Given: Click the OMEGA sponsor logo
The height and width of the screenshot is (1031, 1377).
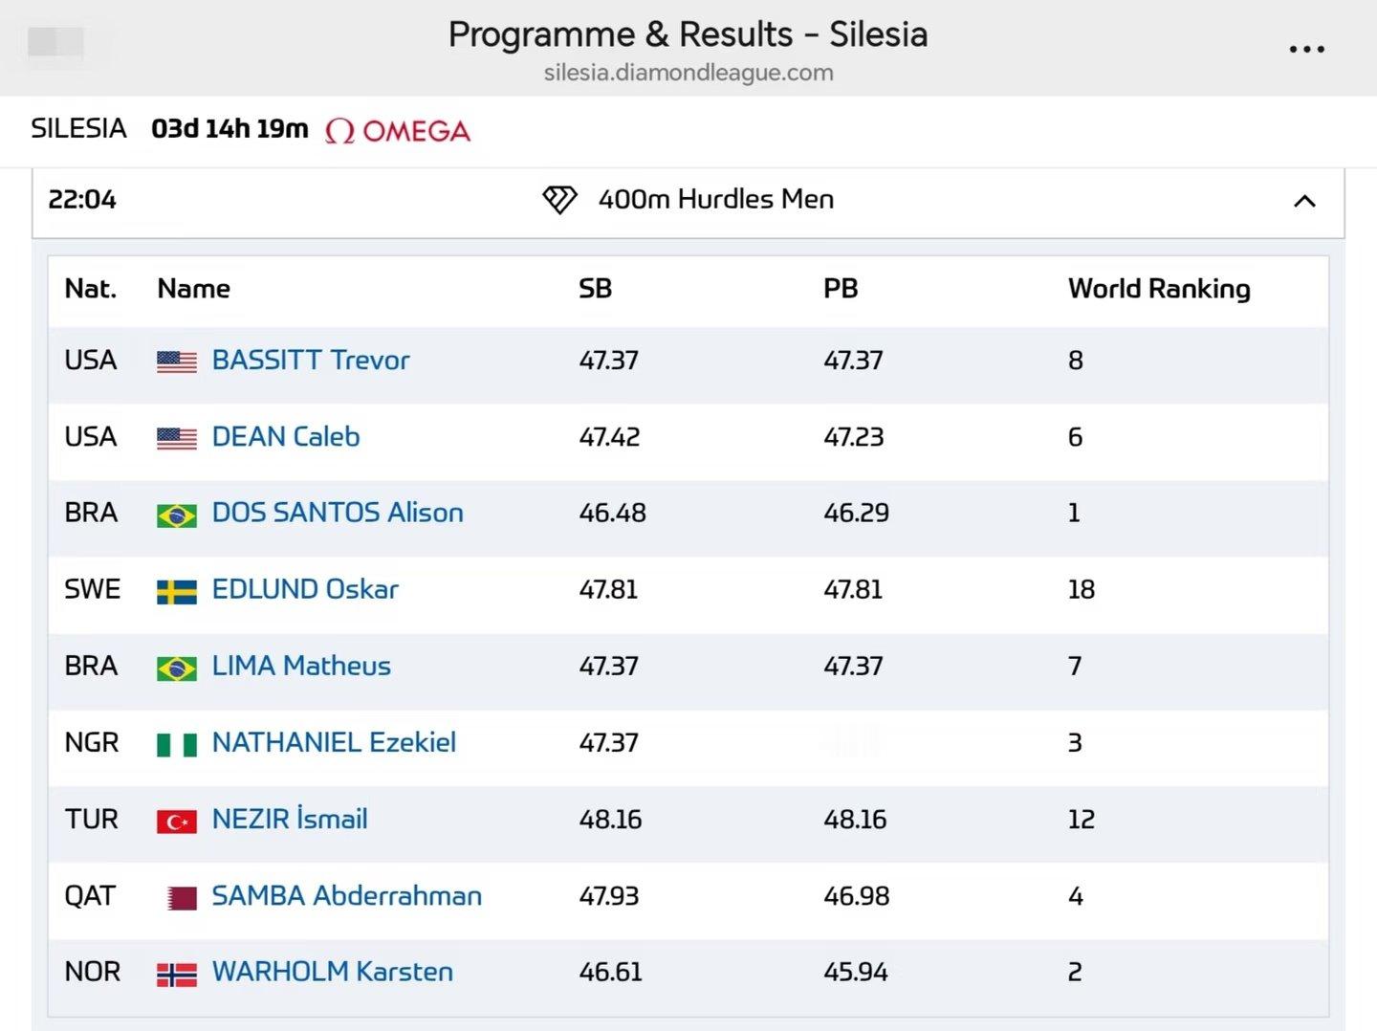Looking at the screenshot, I should coord(398,131).
